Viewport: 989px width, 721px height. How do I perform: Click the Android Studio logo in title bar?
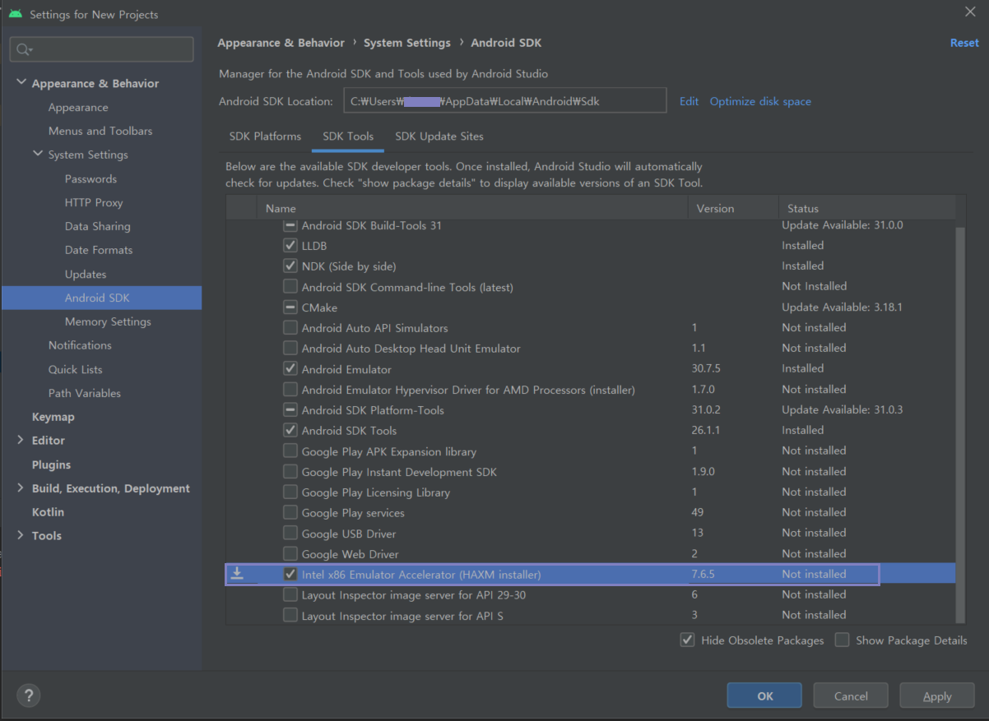coord(16,14)
